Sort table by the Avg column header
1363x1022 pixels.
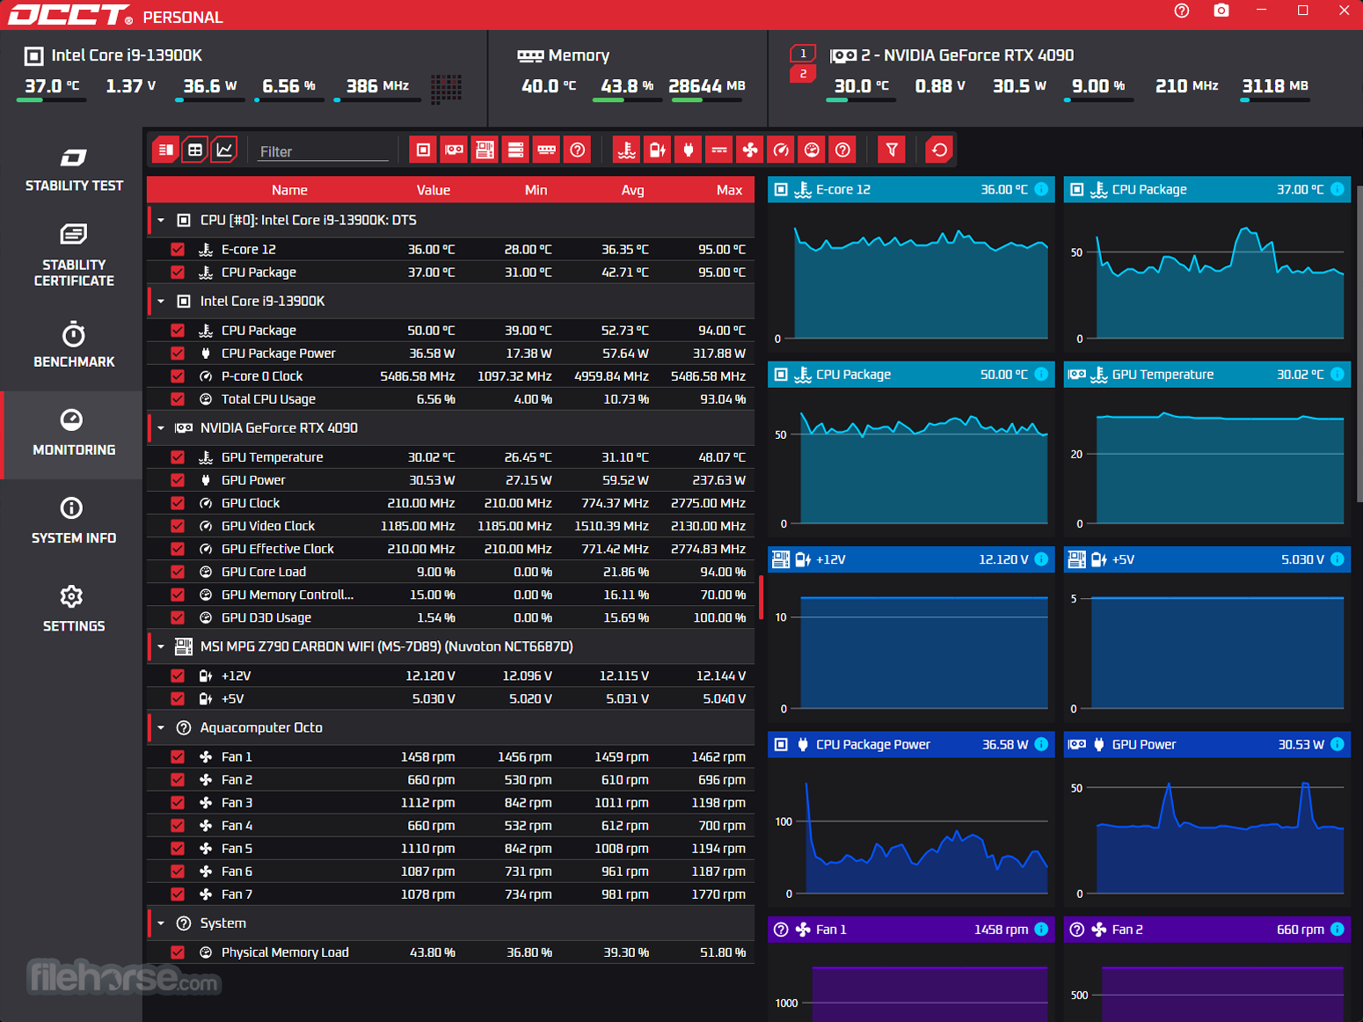(632, 190)
